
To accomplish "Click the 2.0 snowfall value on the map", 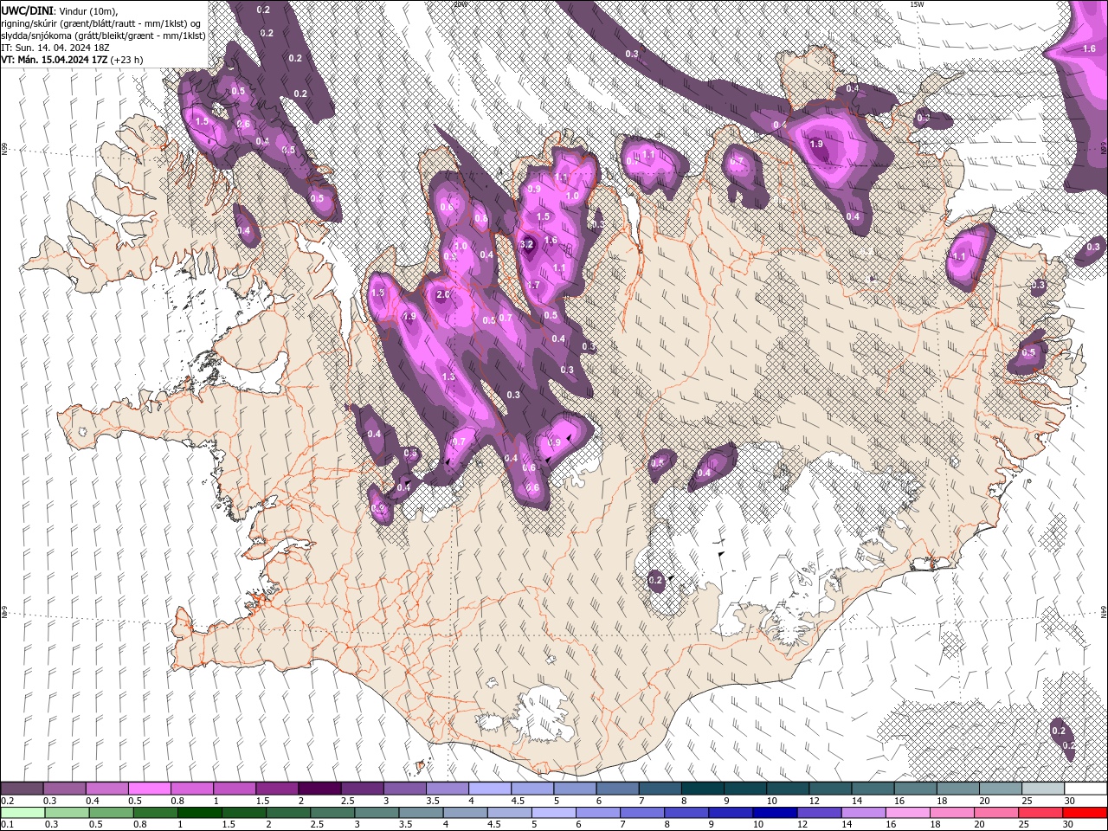I will click(443, 295).
